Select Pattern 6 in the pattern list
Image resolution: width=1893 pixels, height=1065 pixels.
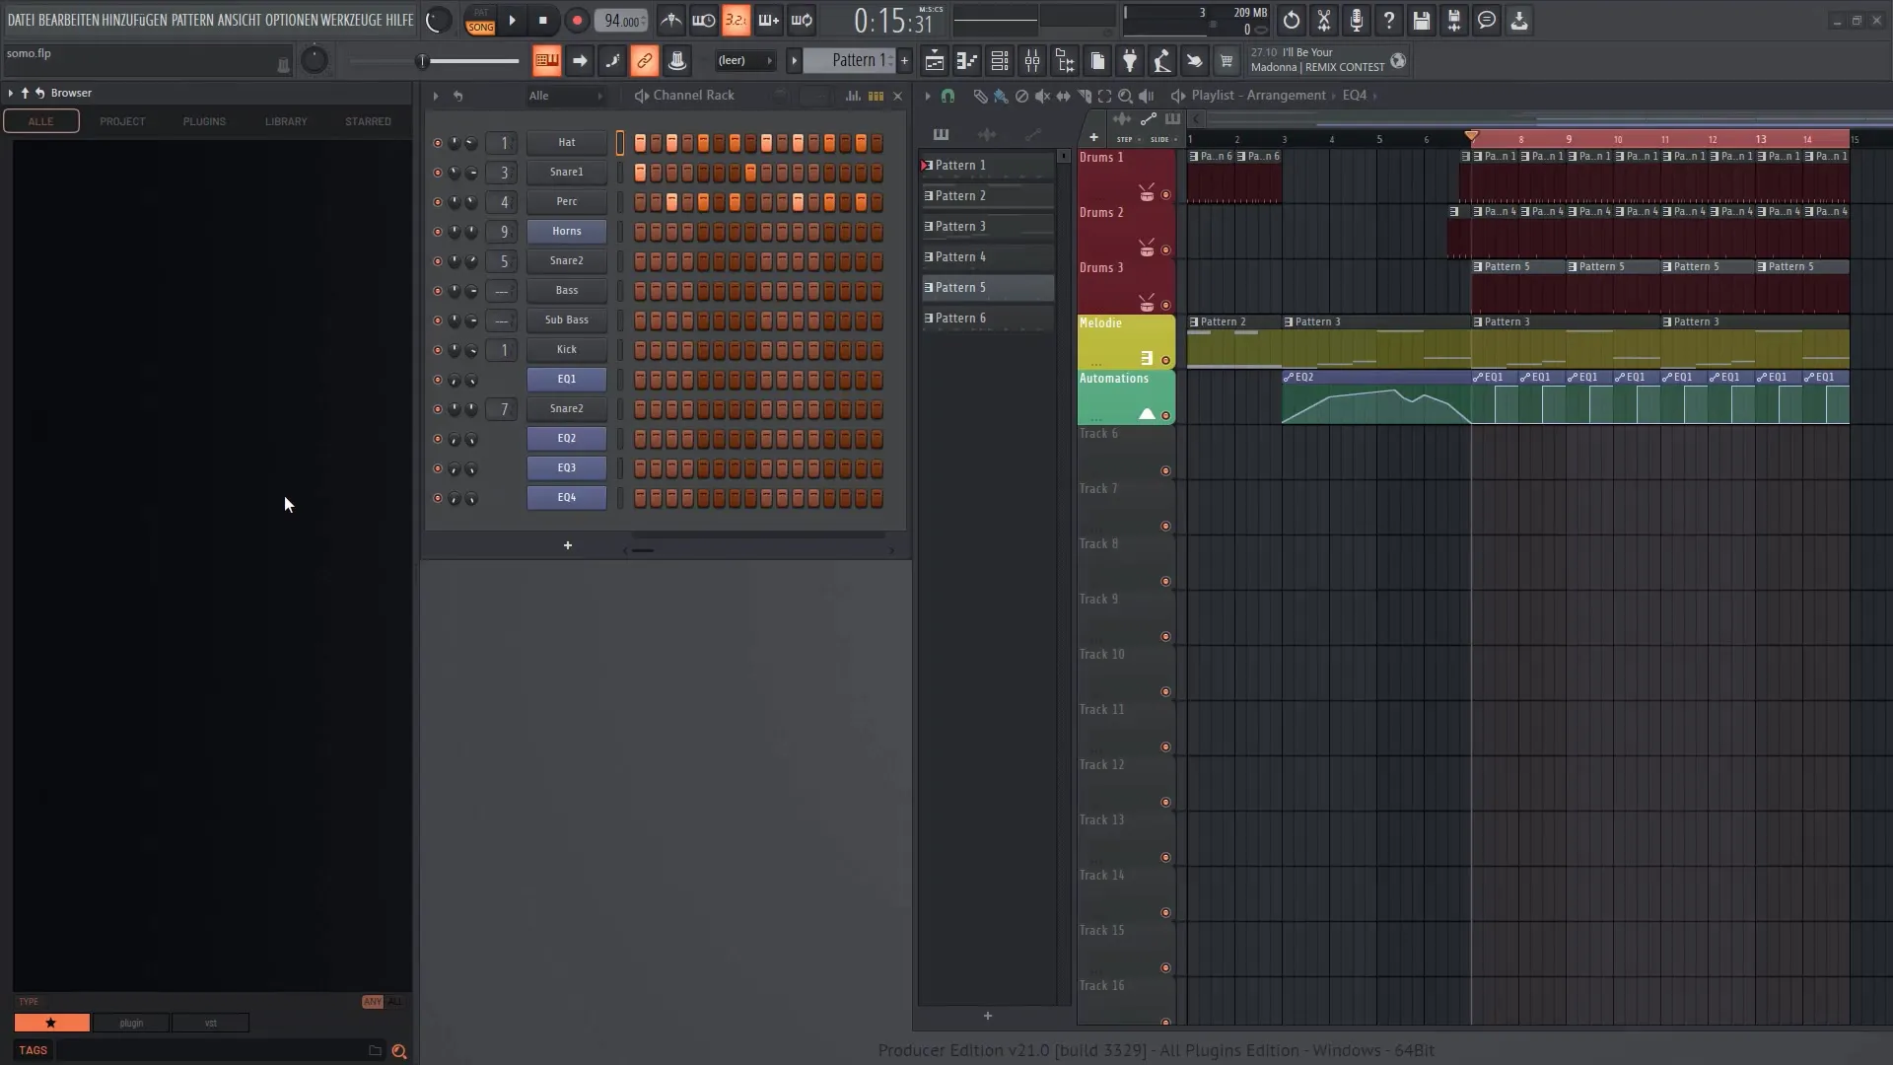tap(987, 318)
